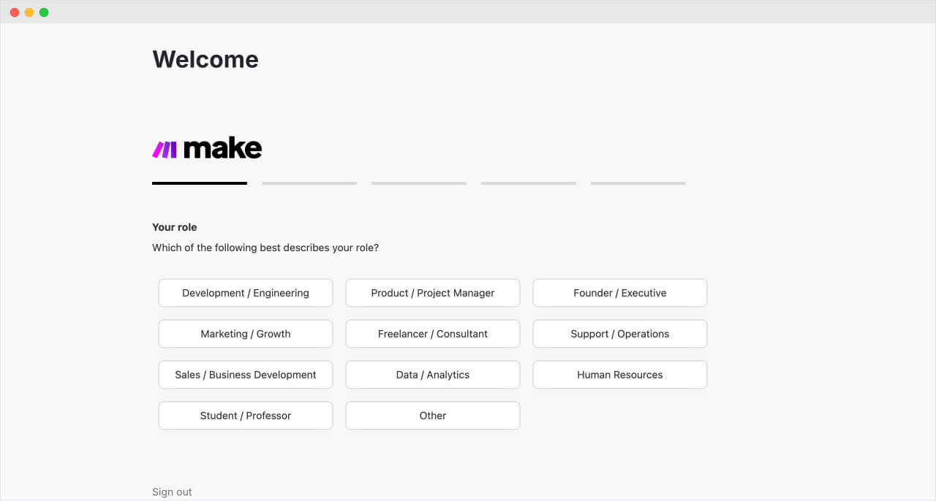The image size is (936, 501).
Task: Click the third onboarding step indicator
Action: 418,183
